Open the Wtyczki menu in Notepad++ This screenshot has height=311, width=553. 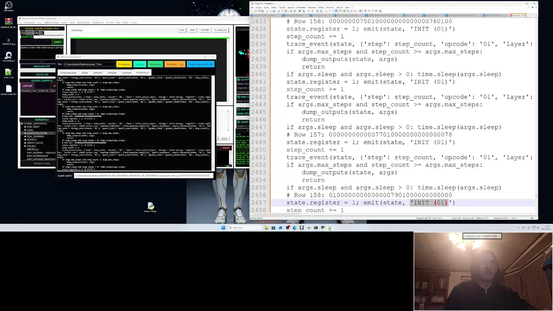[x=340, y=7]
